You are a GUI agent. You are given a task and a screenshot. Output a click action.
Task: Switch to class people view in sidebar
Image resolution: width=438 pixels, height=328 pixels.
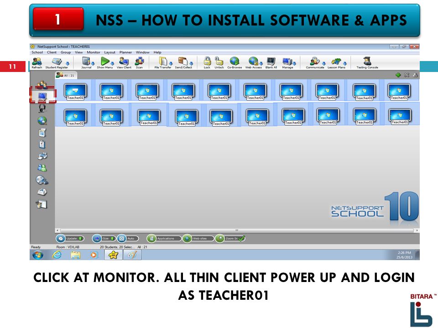42,84
